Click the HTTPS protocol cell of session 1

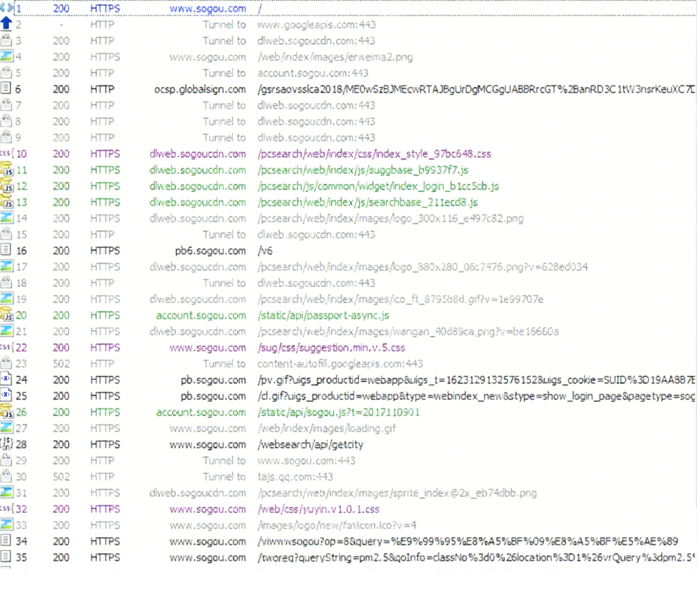pos(105,9)
